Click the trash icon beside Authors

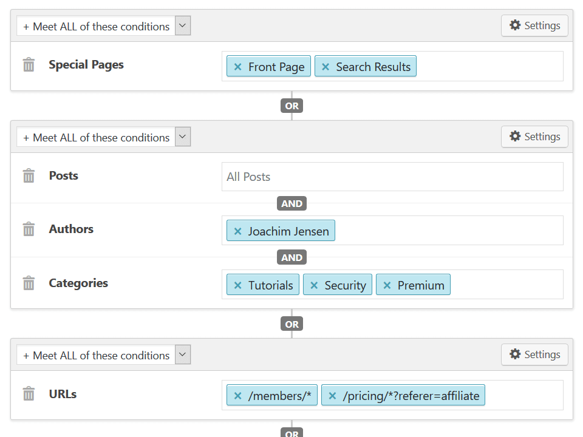click(29, 229)
